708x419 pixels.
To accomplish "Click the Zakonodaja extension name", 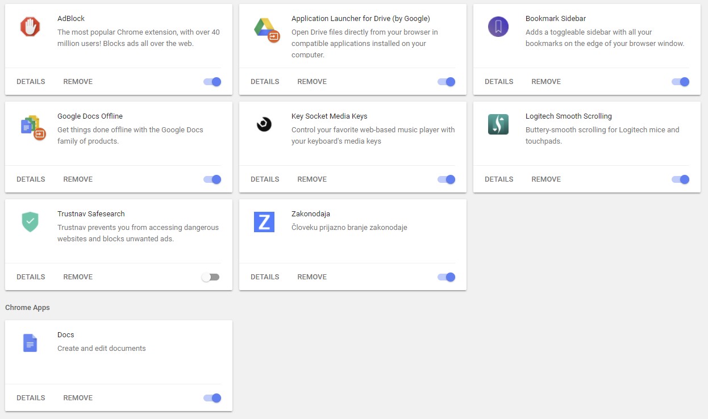I will coord(311,214).
